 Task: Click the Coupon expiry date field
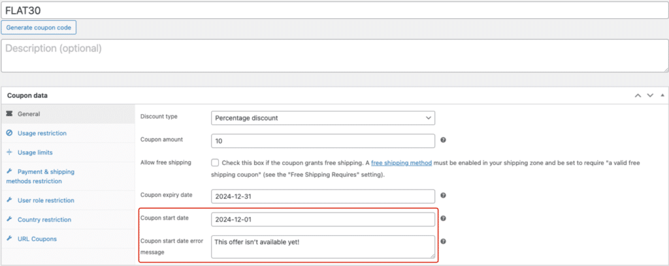[x=323, y=196]
